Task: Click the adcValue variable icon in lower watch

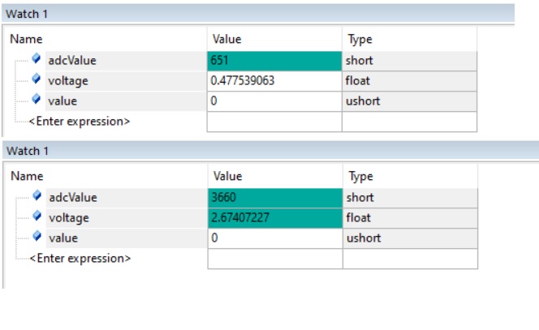Action: [x=37, y=195]
